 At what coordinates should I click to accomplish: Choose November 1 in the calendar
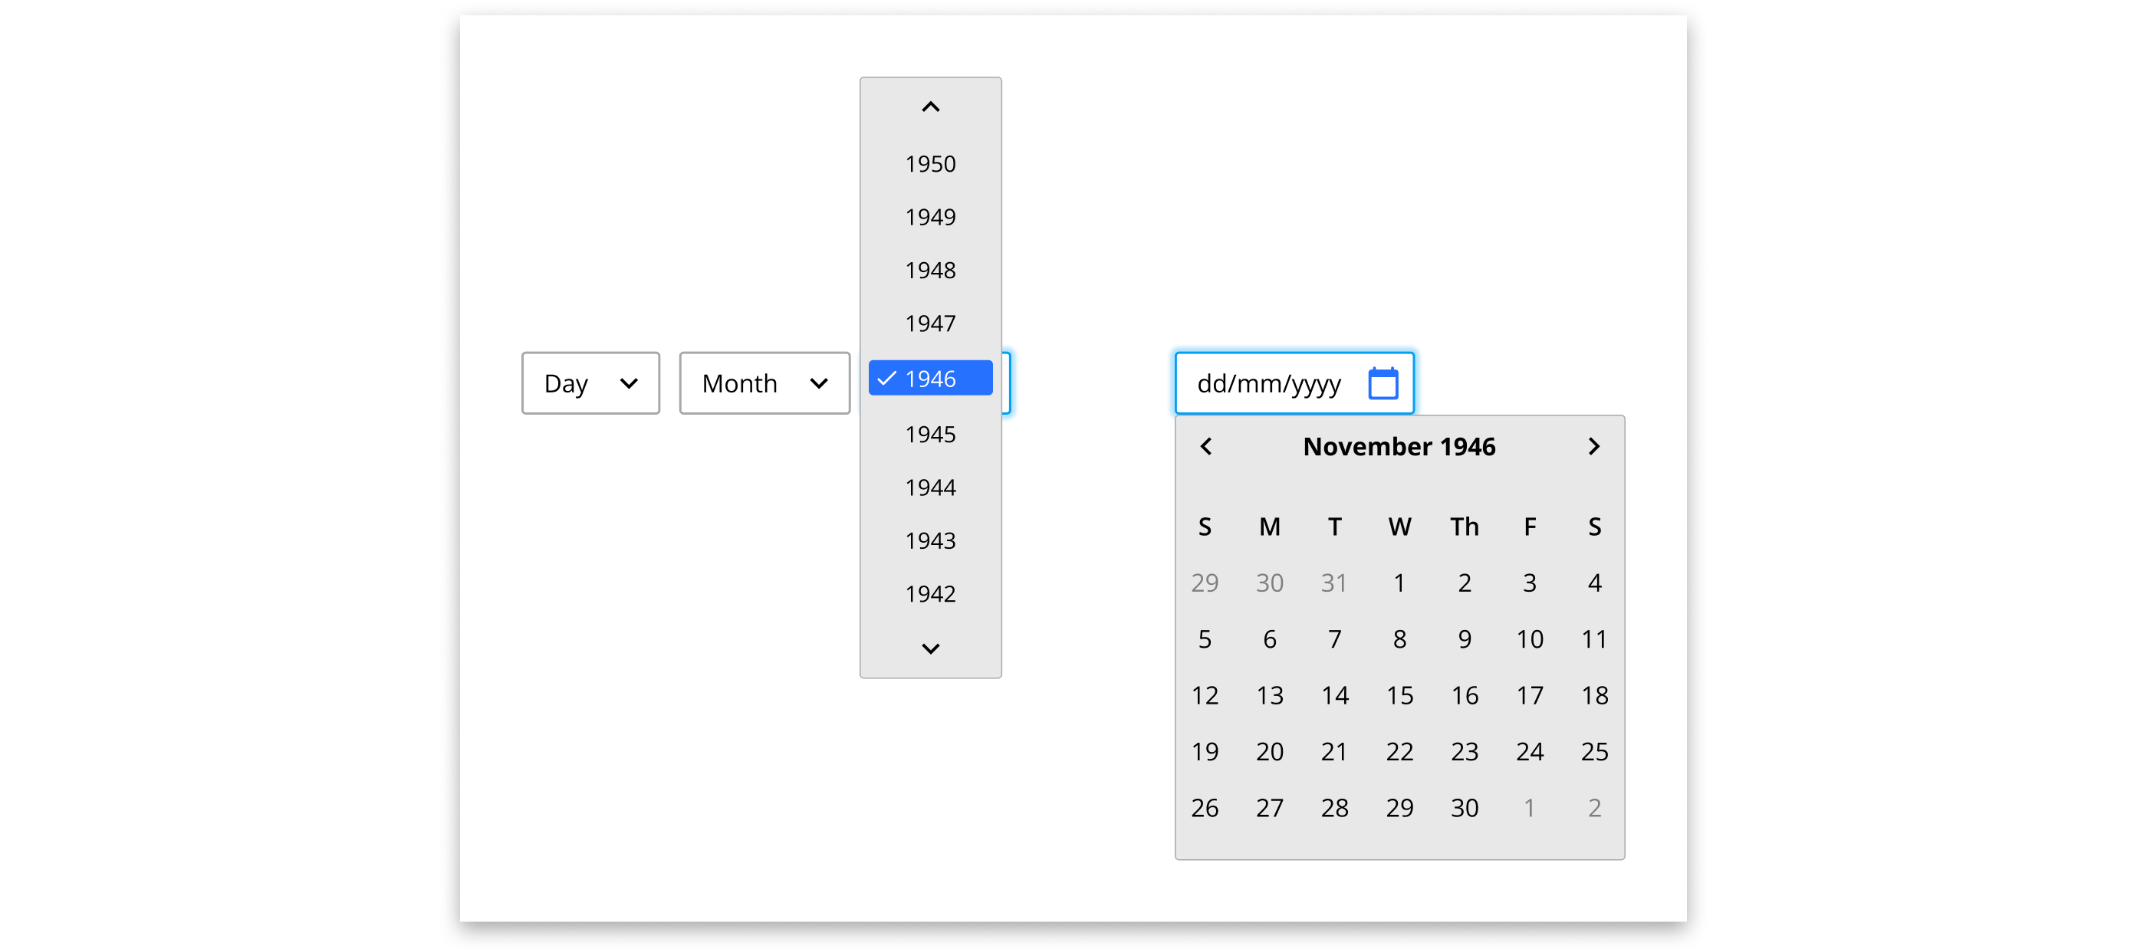tap(1399, 583)
